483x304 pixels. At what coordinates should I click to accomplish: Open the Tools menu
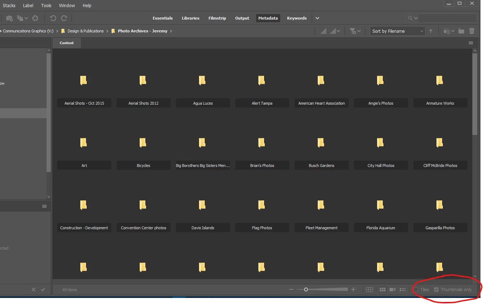point(46,5)
